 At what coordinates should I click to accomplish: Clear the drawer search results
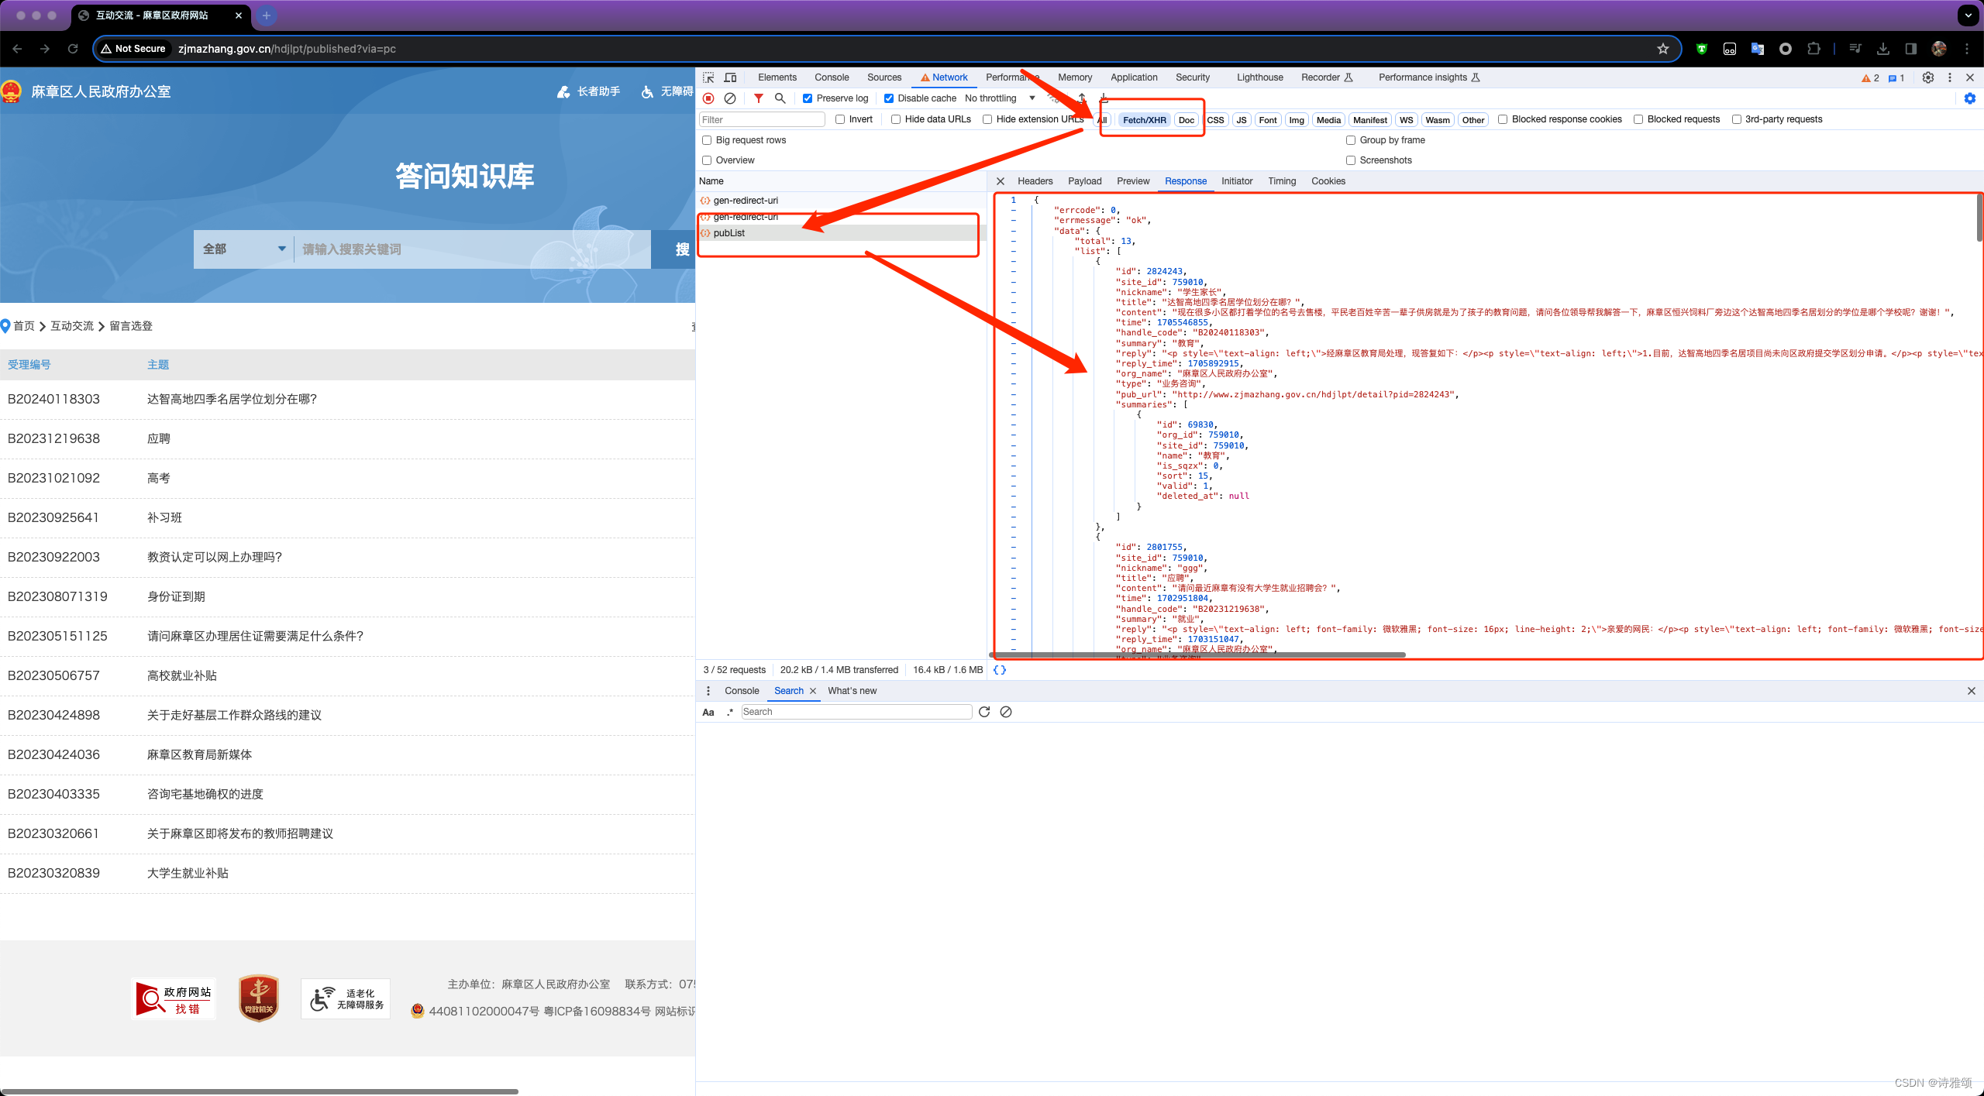1006,712
